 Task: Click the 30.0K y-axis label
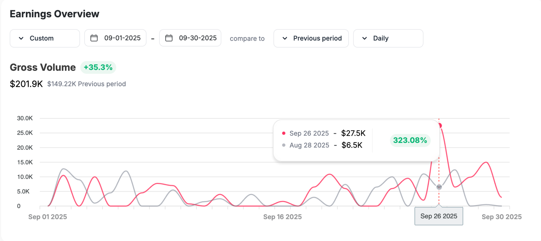pos(25,118)
